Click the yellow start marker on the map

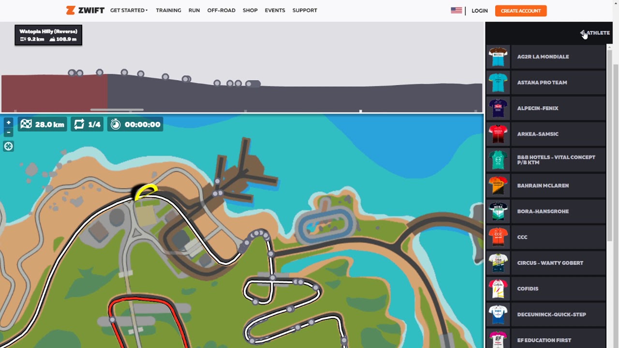(x=146, y=192)
